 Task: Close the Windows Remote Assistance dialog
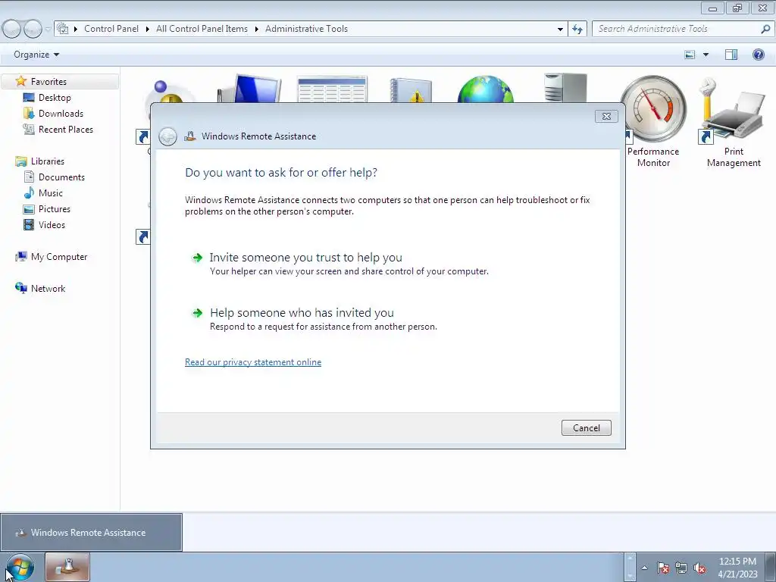pos(606,116)
